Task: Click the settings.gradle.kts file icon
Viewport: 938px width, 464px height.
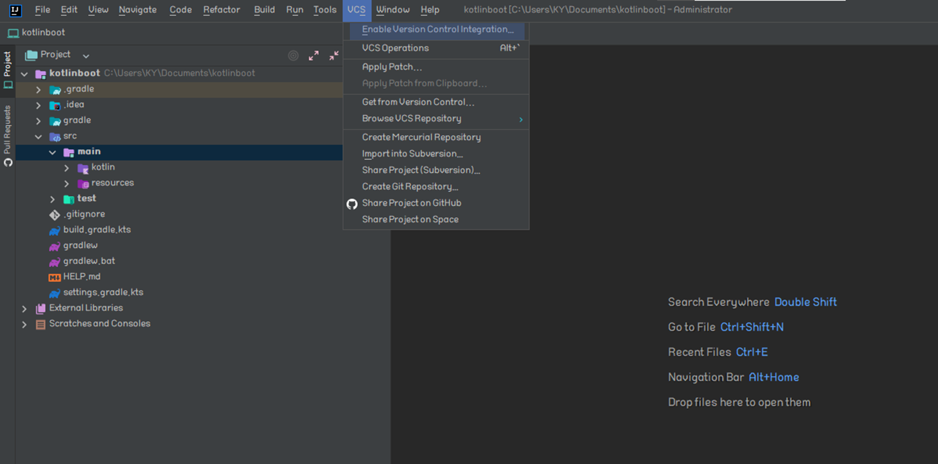Action: pyautogui.click(x=55, y=293)
